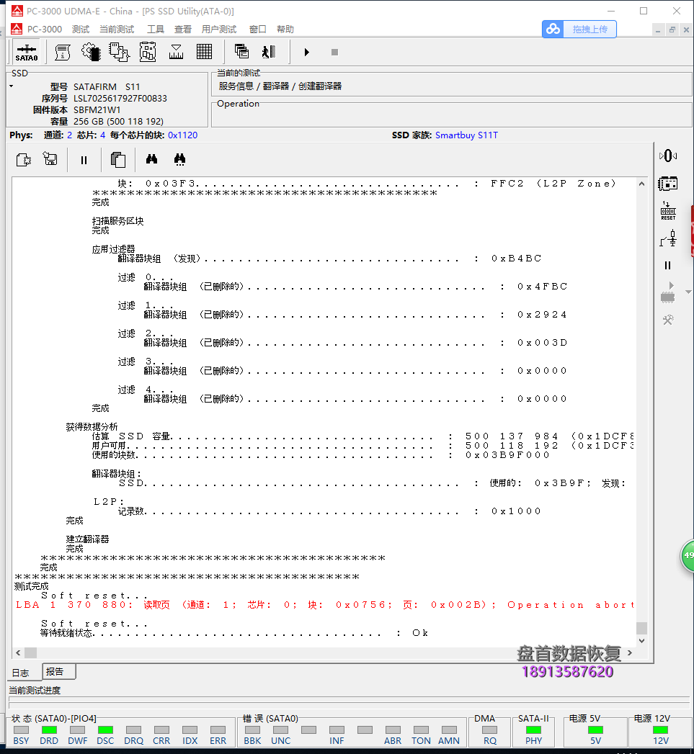Viewport: 694px width, 754px height.
Task: Click the circuit board icon in the right sidebar
Action: (668, 184)
